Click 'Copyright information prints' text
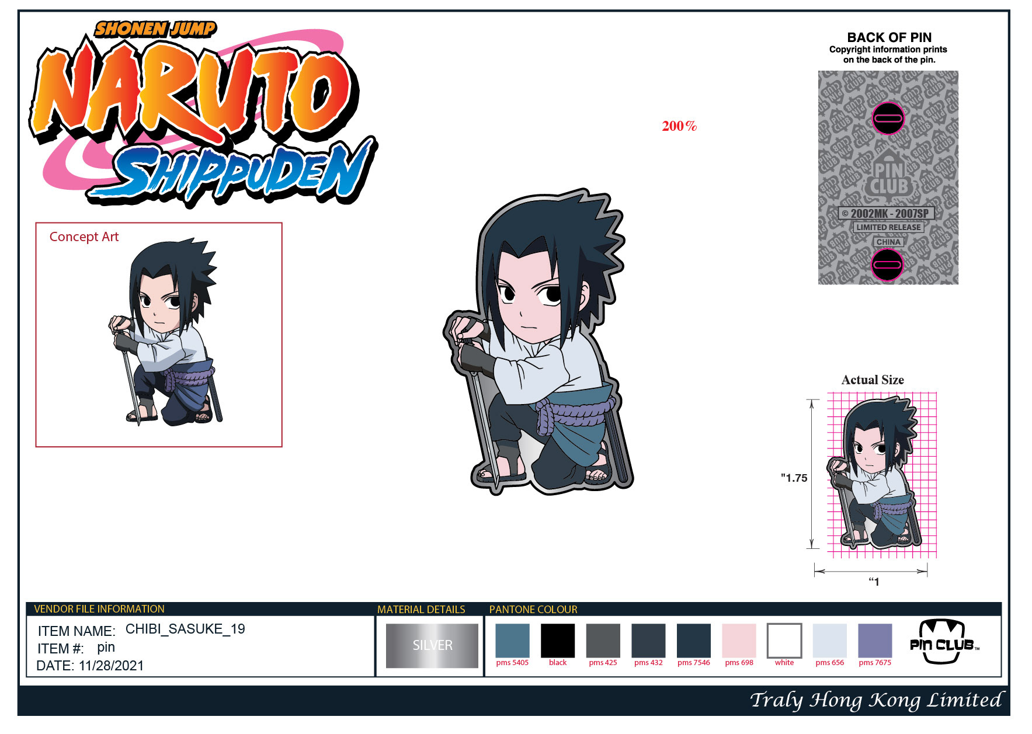The width and height of the screenshot is (1032, 734). tap(888, 50)
